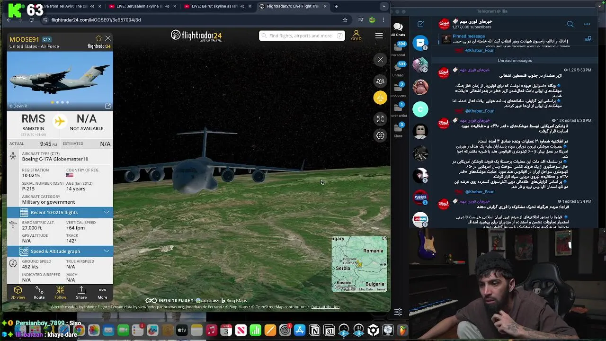Open producers folder in Telegram

point(398,89)
